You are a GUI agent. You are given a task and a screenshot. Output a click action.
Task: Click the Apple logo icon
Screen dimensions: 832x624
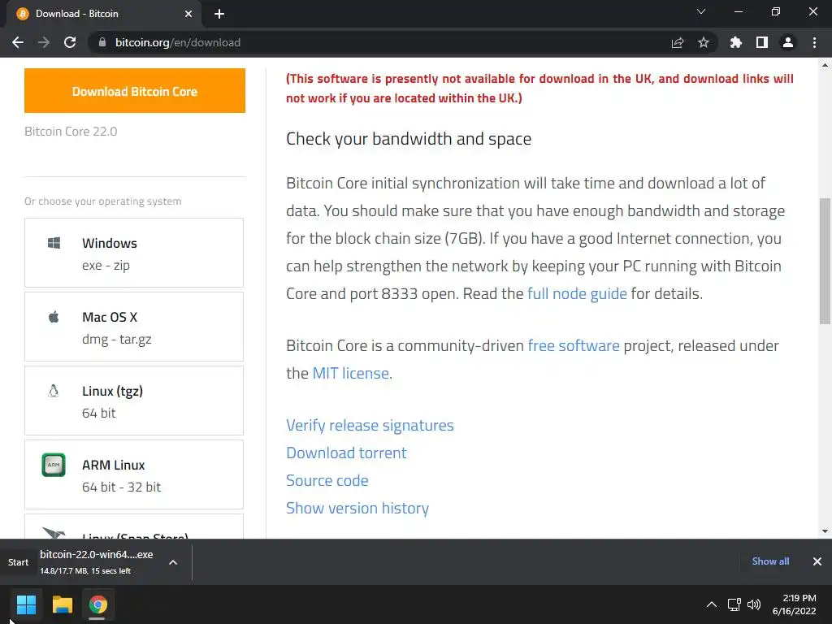pos(54,317)
